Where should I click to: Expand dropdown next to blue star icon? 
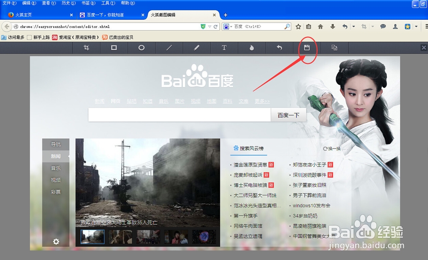coord(416,27)
